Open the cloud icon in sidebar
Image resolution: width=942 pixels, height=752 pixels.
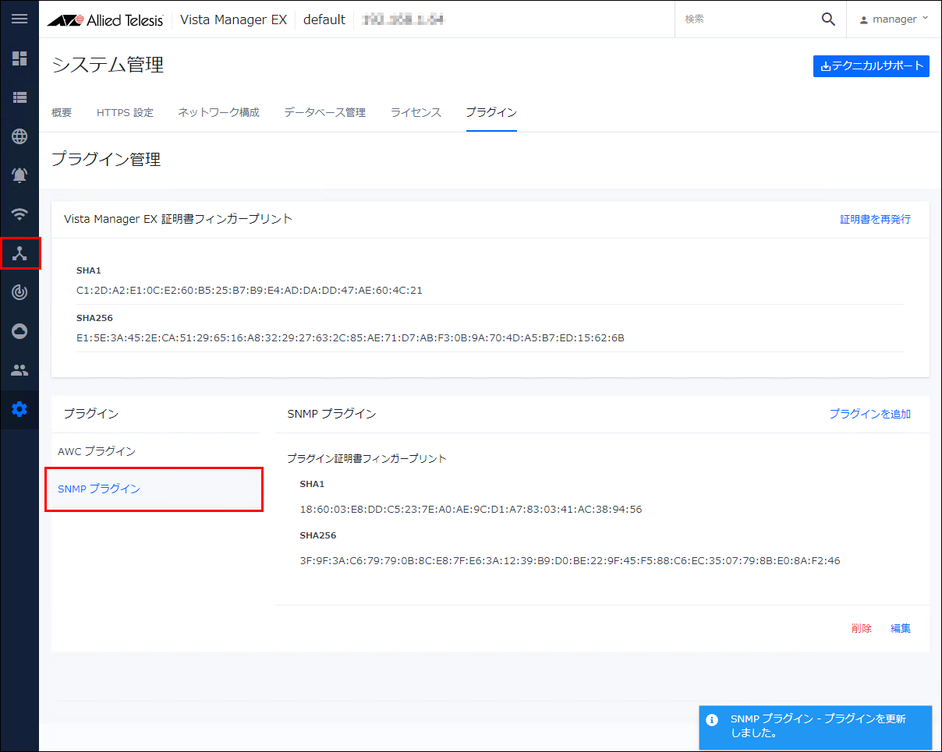(19, 331)
